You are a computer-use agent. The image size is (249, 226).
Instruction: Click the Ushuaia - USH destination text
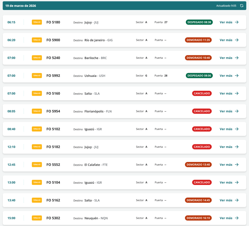(x=95, y=76)
